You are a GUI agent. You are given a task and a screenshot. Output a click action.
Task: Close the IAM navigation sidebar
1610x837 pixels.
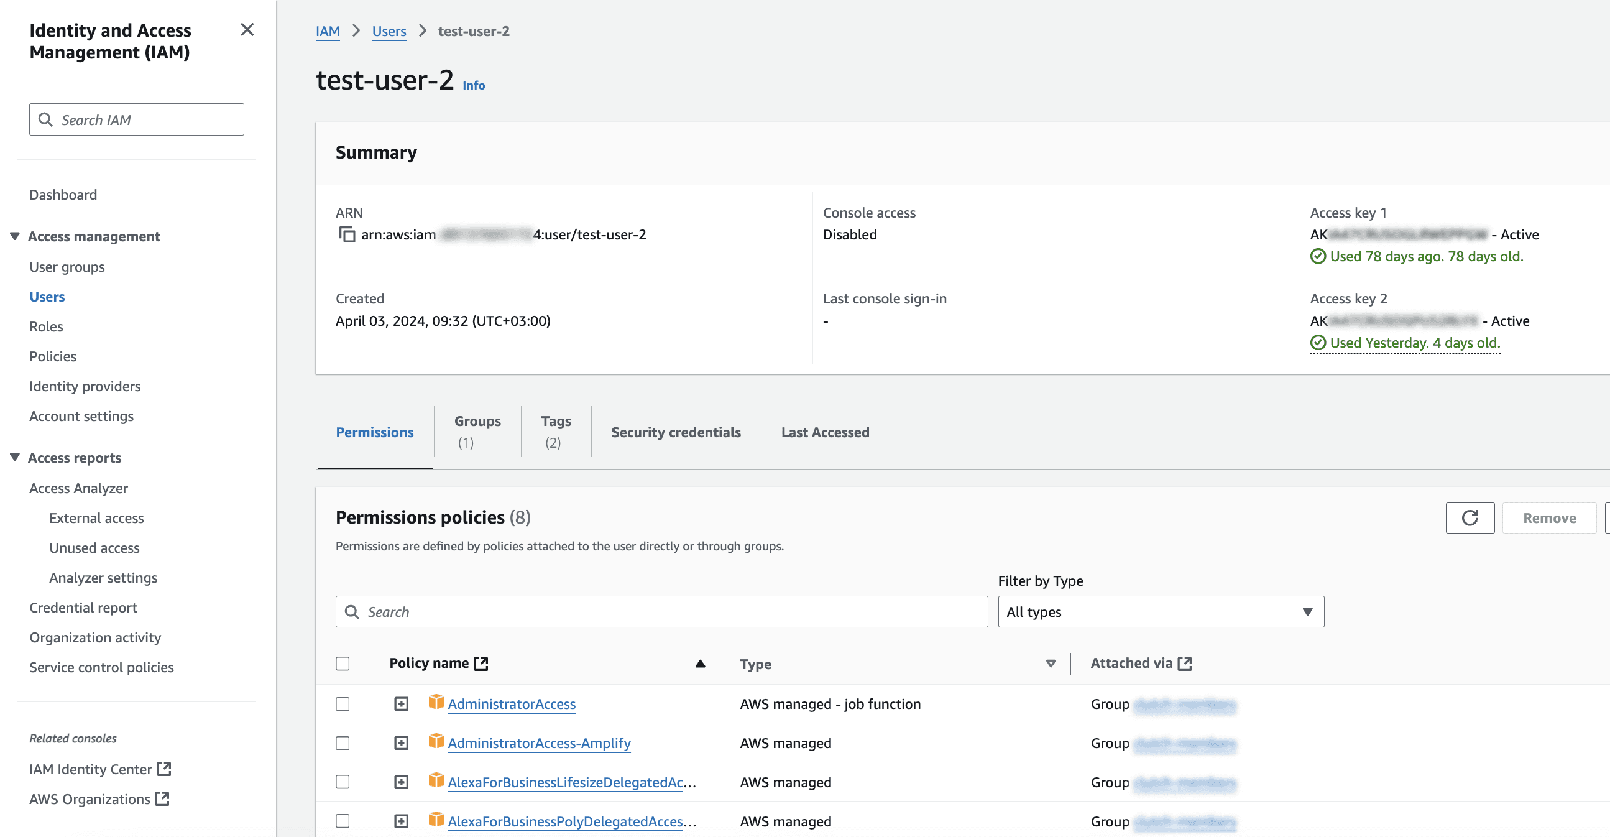coord(247,30)
